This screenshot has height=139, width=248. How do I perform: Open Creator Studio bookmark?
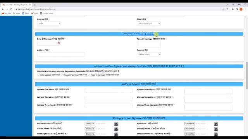(x=46, y=14)
